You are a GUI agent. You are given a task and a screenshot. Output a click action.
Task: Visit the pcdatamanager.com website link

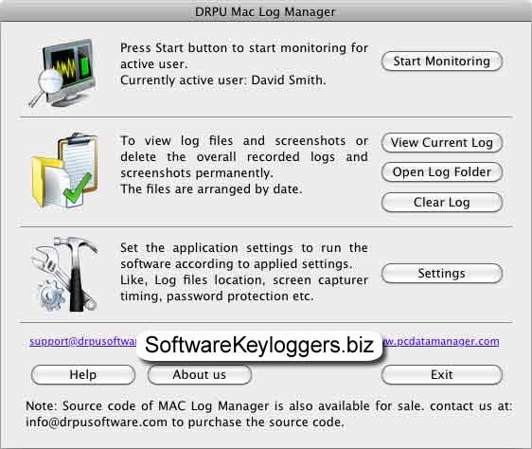click(441, 341)
